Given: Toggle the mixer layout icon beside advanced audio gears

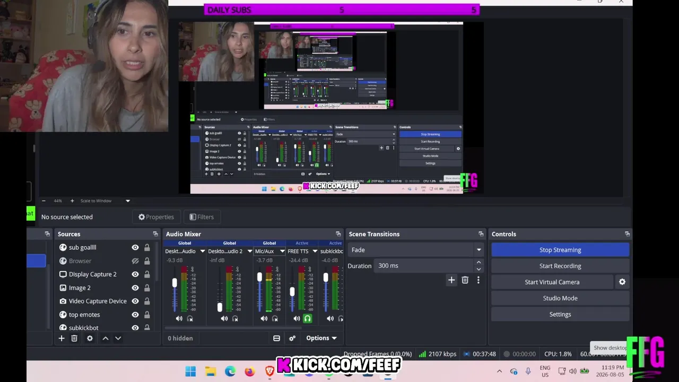Looking at the screenshot, I should (x=276, y=338).
